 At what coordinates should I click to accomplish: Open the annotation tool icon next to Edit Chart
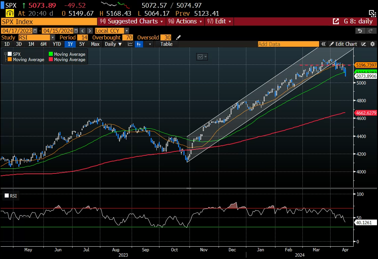[364, 44]
